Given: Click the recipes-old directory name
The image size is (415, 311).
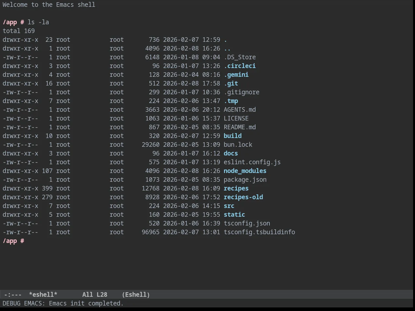Looking at the screenshot, I should (x=243, y=197).
